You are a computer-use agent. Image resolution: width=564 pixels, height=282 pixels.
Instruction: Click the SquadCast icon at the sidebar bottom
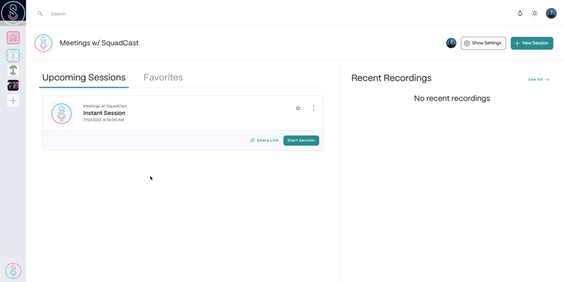13,270
